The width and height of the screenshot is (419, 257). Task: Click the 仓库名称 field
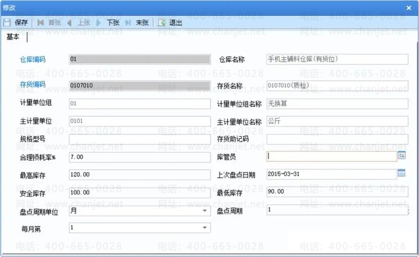coord(337,59)
